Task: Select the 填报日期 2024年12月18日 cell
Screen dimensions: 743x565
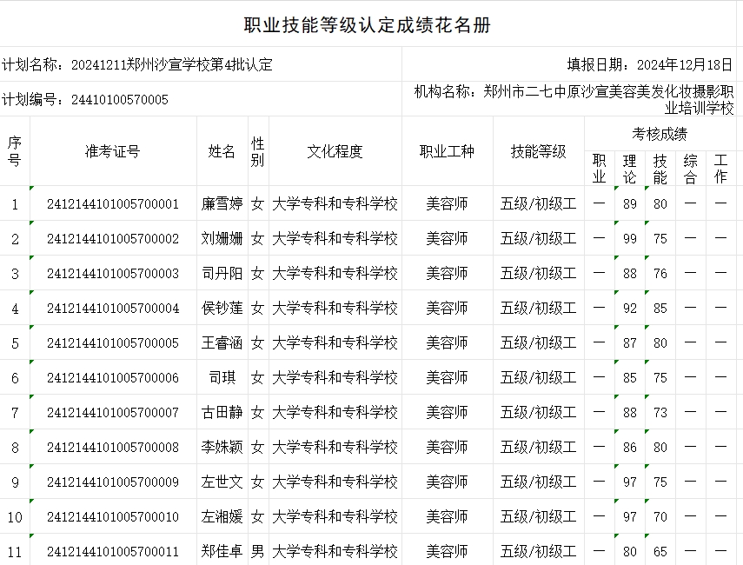Action: click(650, 64)
